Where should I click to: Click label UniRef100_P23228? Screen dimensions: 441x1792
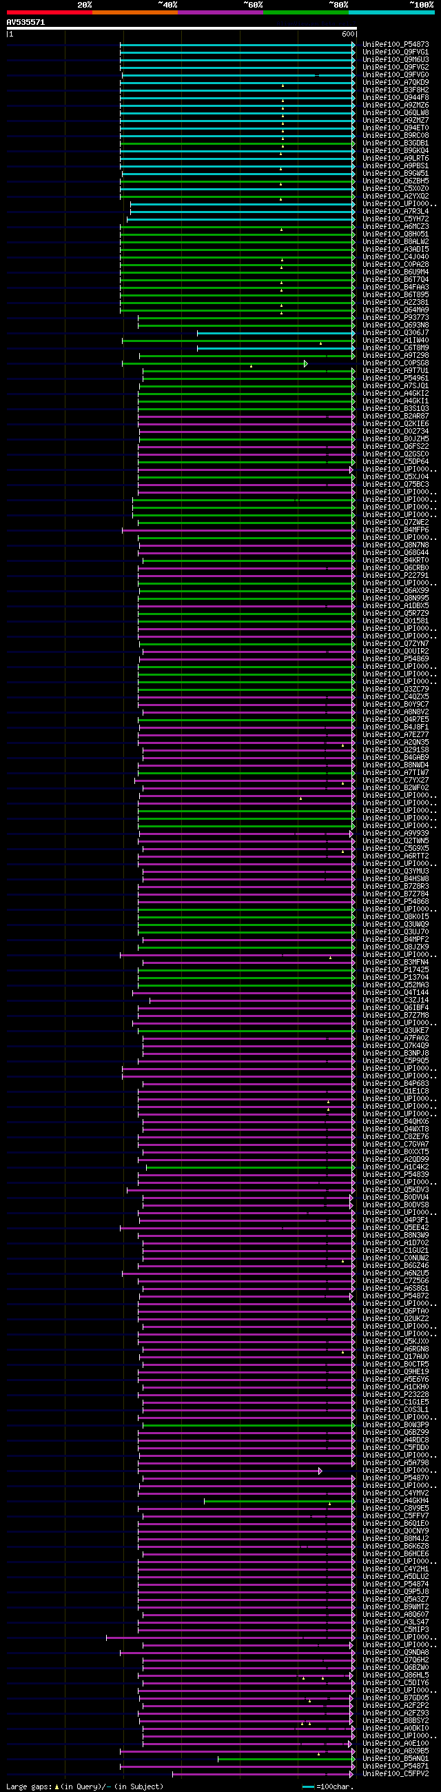395,1395
